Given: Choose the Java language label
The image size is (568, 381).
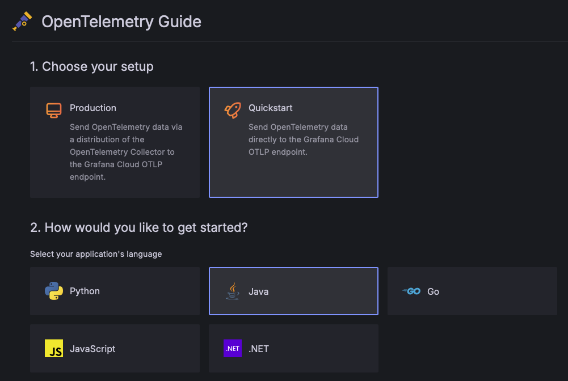Looking at the screenshot, I should point(259,291).
